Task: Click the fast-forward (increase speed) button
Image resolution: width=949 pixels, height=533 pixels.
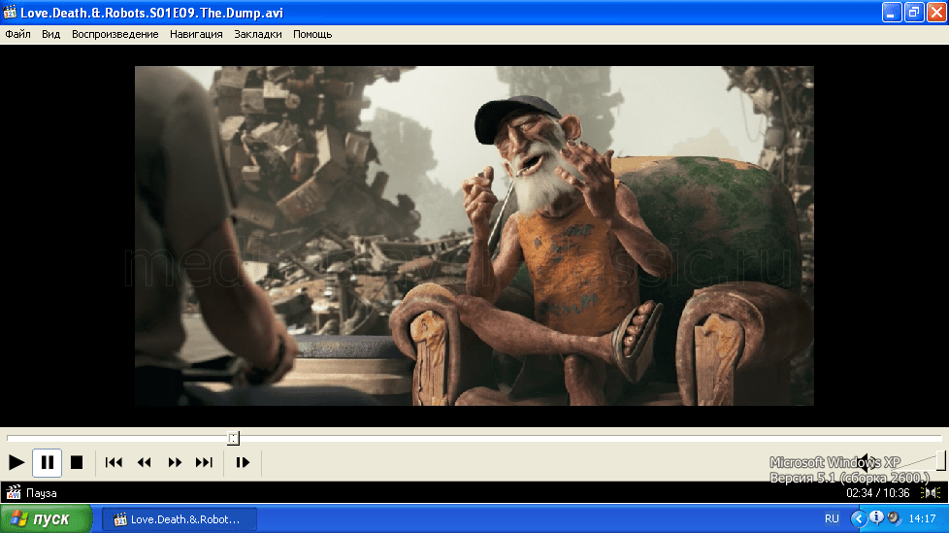Action: 175,463
